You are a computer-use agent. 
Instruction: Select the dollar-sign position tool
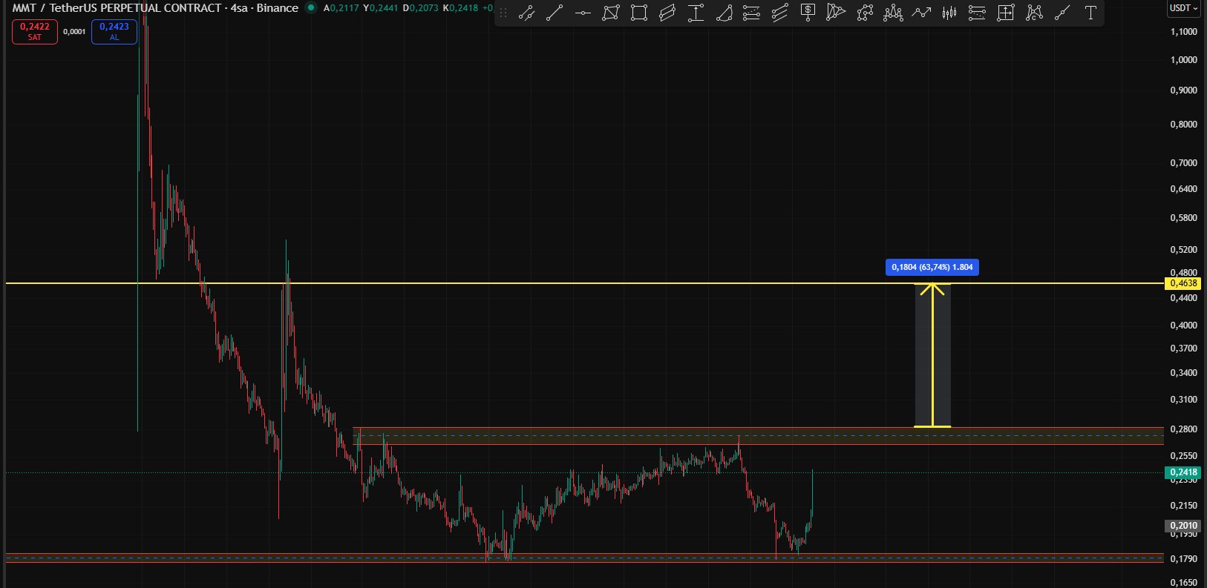click(808, 13)
